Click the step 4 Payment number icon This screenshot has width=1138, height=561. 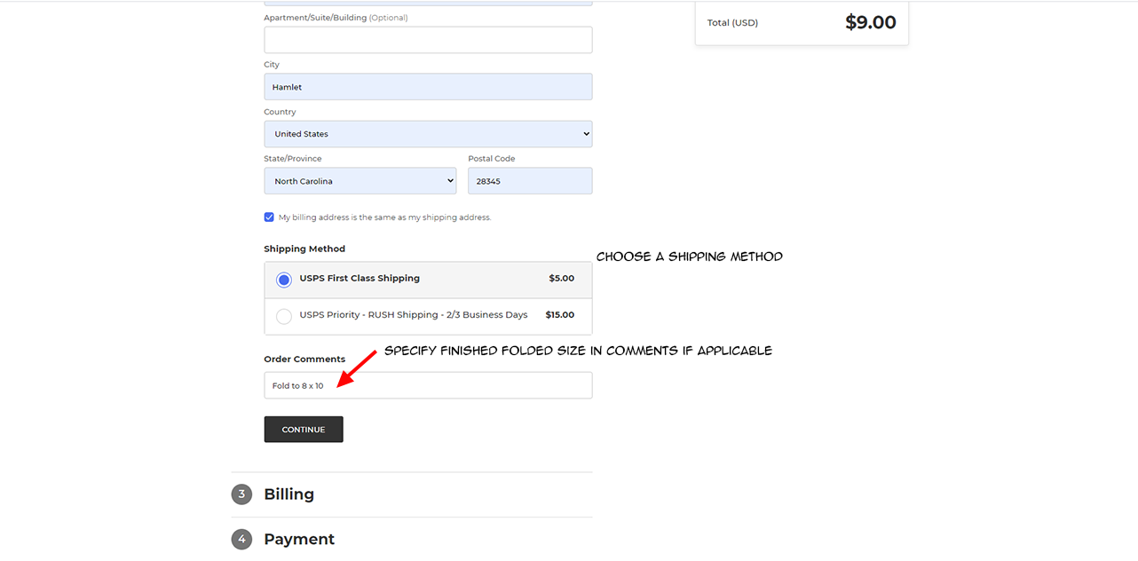[x=241, y=540]
